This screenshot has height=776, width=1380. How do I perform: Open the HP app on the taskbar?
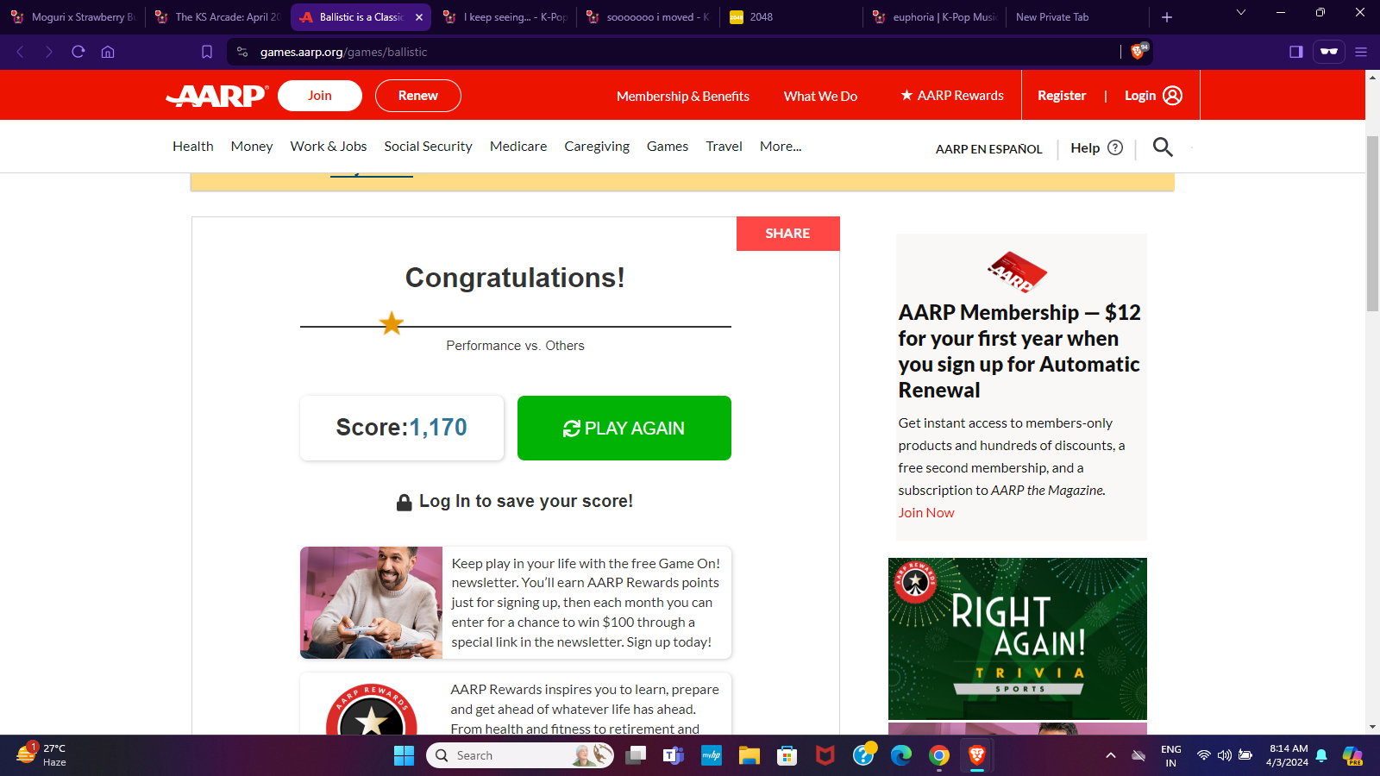[712, 755]
